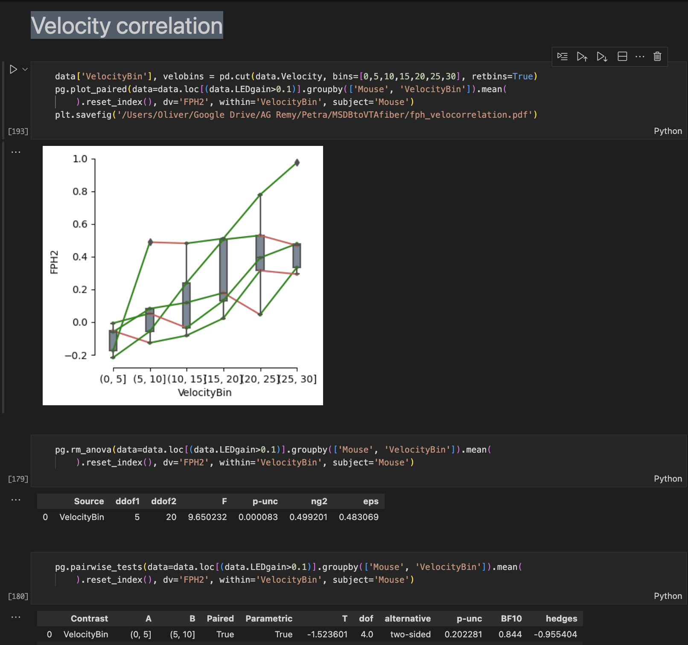Click the eps column header
This screenshot has height=645, width=688.
coord(371,501)
